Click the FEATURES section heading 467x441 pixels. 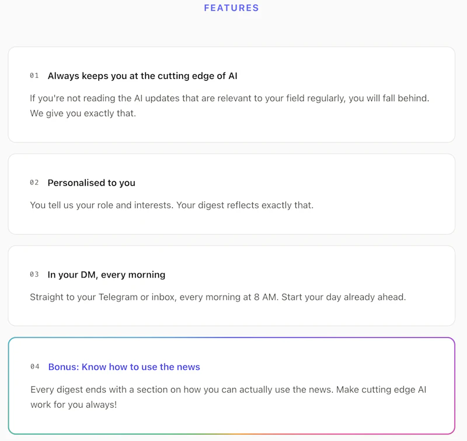[231, 8]
